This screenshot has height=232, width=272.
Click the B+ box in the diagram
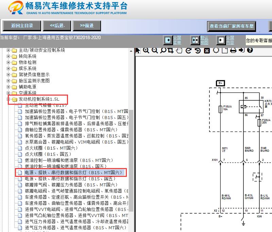point(220,83)
